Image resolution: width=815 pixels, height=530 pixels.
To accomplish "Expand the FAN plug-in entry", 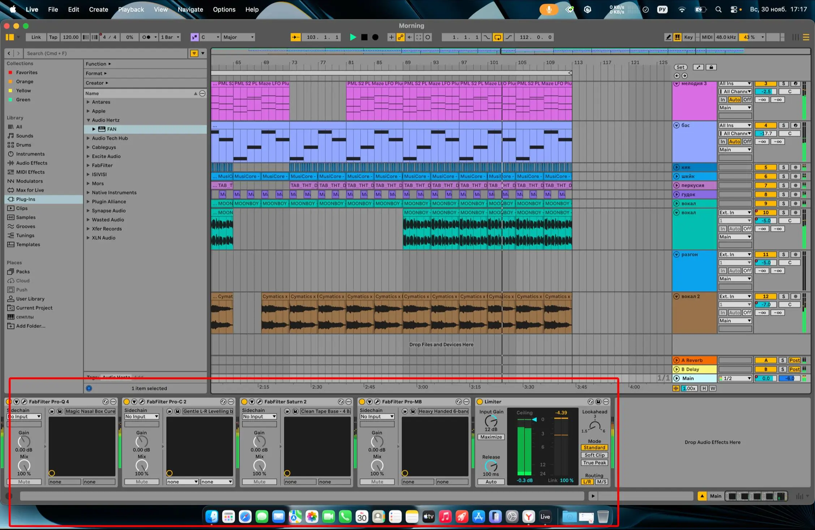I will coord(94,129).
